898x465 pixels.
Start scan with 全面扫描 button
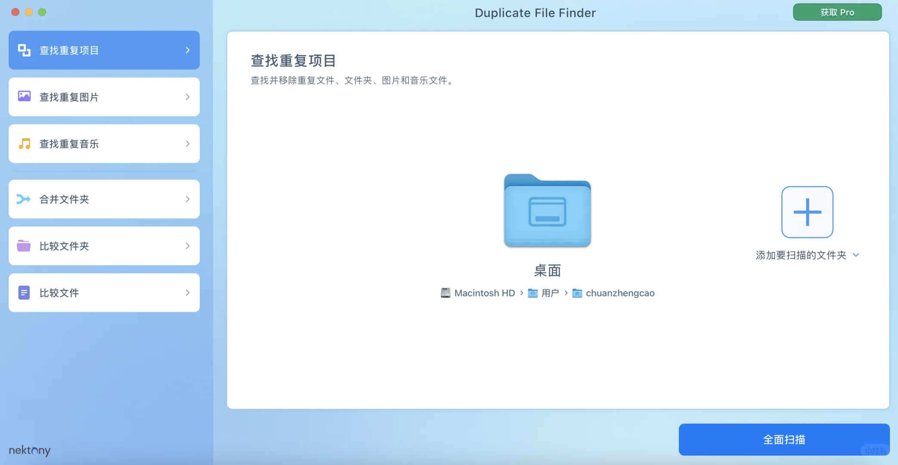pos(783,440)
